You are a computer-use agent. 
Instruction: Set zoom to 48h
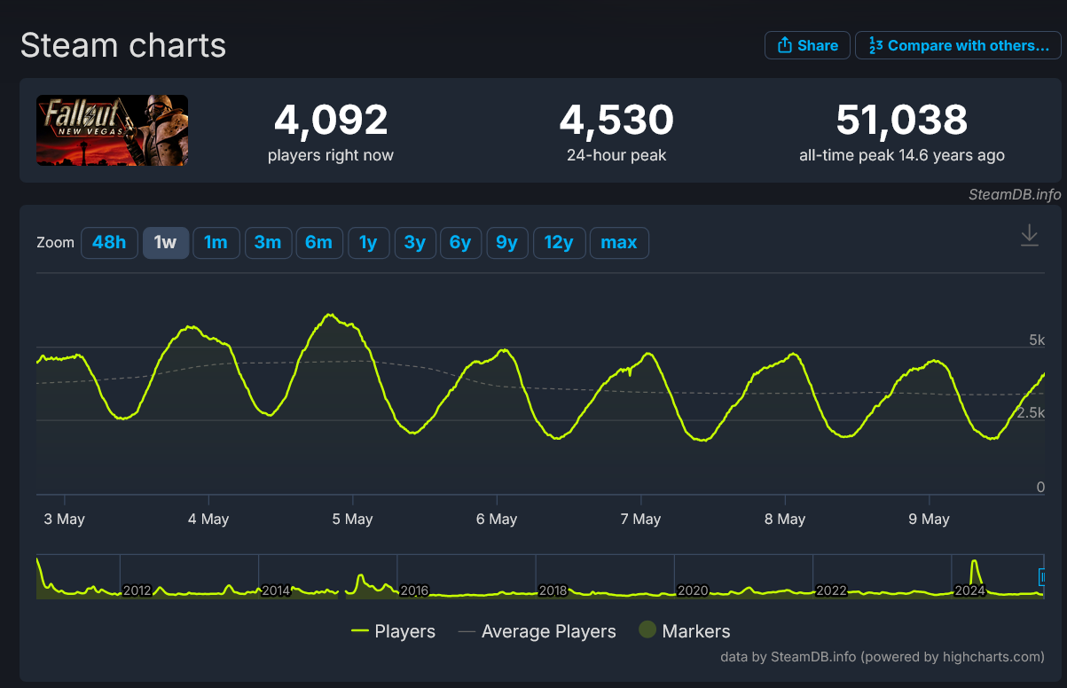(109, 242)
